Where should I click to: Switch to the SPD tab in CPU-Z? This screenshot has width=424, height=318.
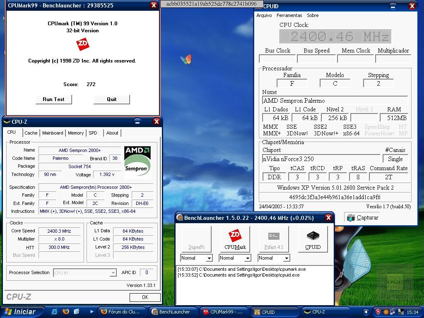point(93,133)
